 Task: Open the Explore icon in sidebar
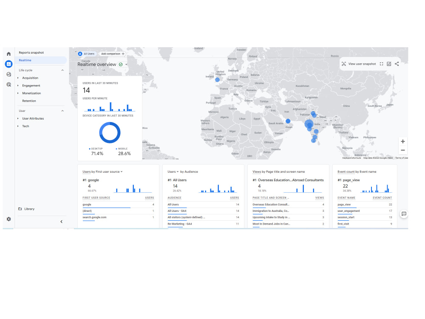coord(8,74)
